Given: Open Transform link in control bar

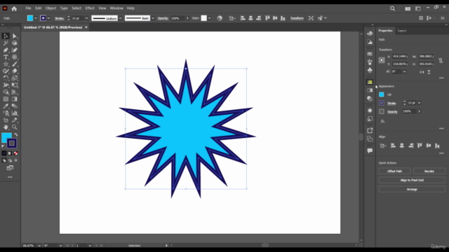Looking at the screenshot, I should pyautogui.click(x=297, y=18).
